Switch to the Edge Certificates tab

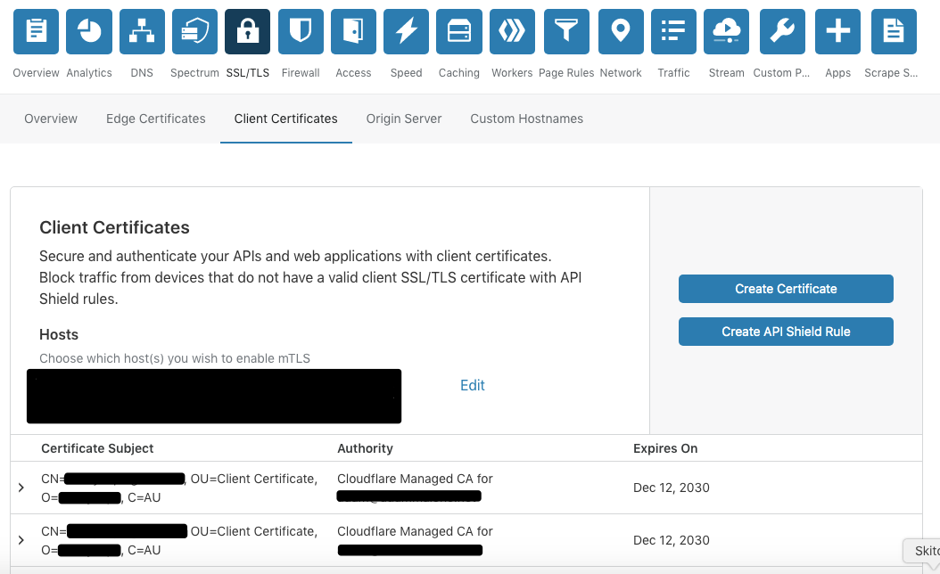pyautogui.click(x=155, y=118)
